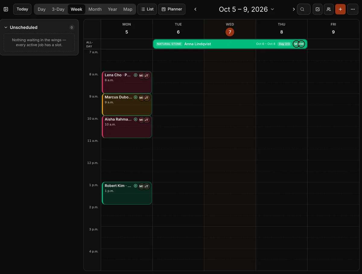Go to previous week arrow
The image size is (362, 274).
pyautogui.click(x=195, y=9)
